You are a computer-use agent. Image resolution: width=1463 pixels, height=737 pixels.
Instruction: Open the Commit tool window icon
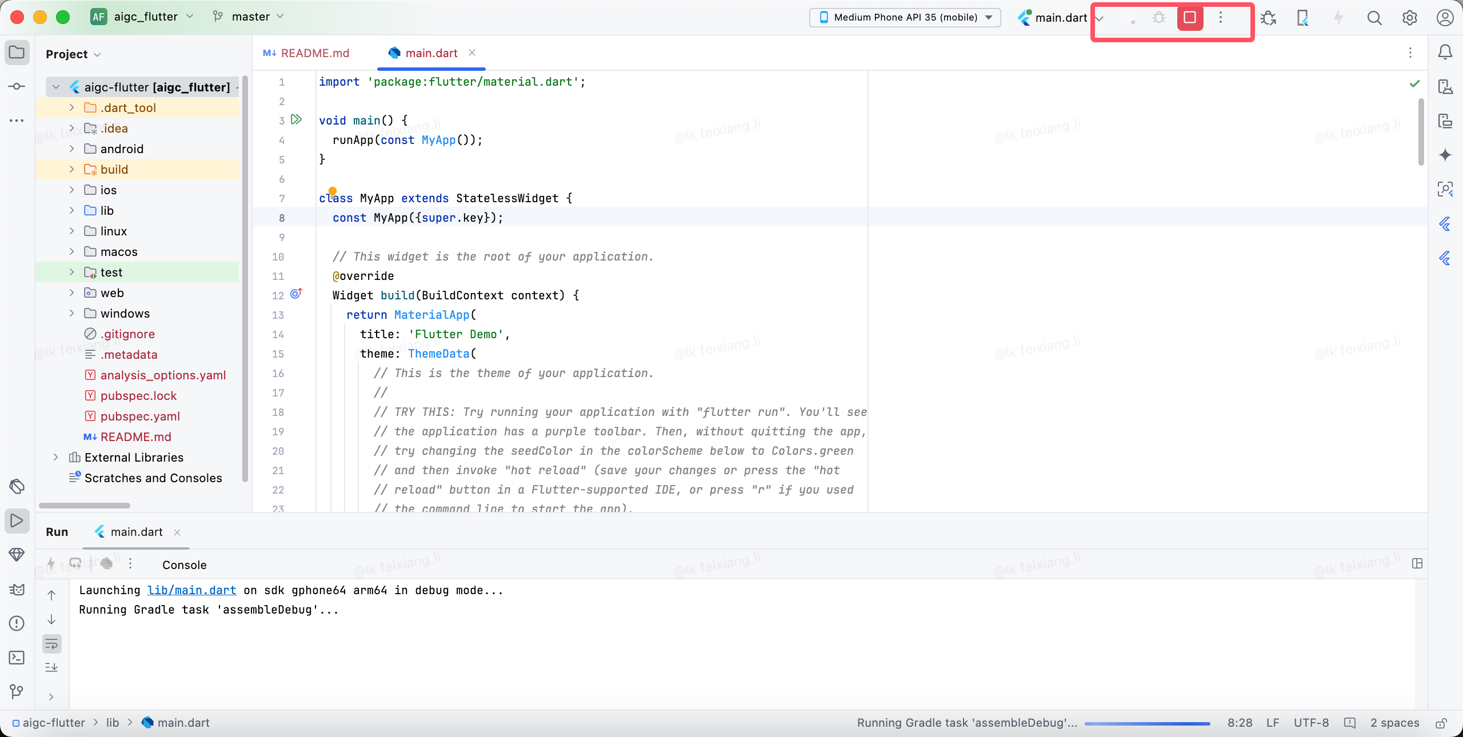coord(17,86)
